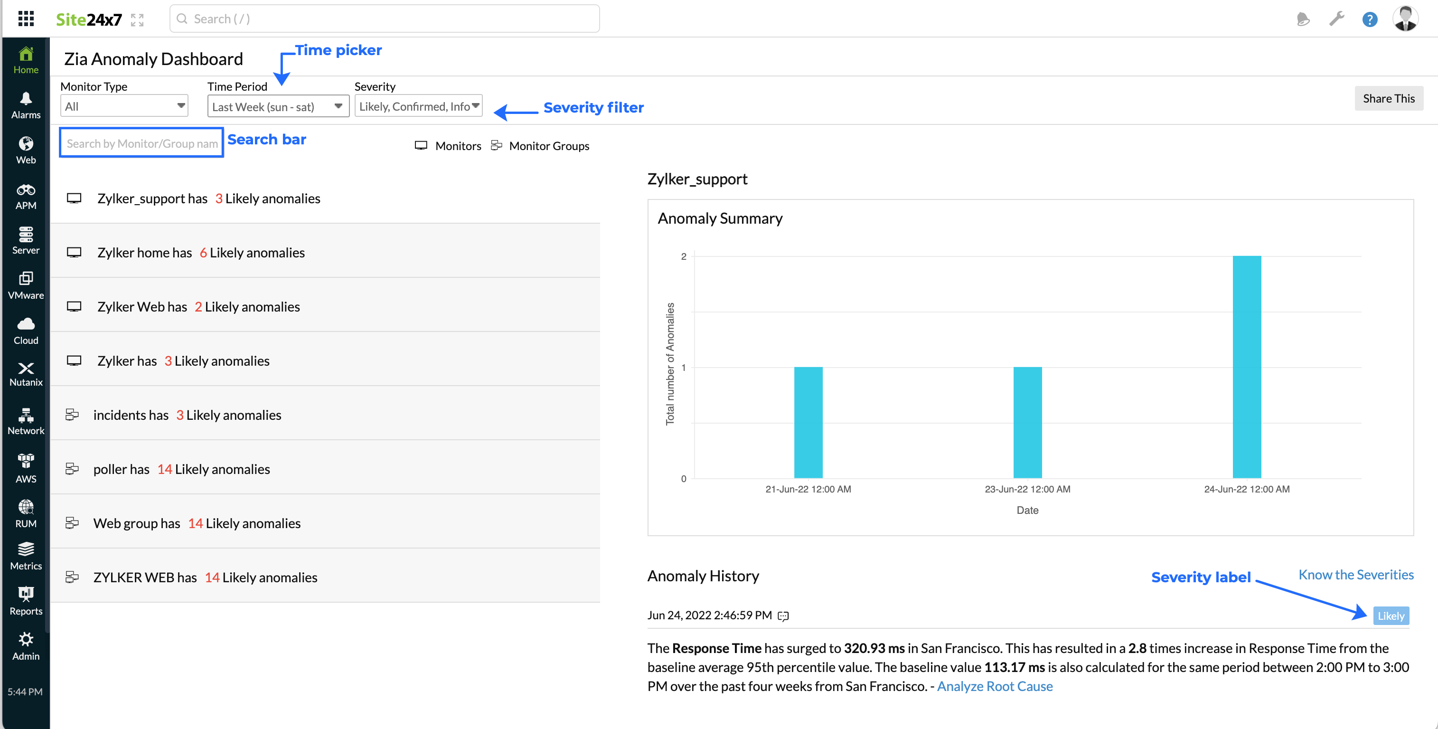Toggle the Zylker home monitor checkbox

[75, 251]
